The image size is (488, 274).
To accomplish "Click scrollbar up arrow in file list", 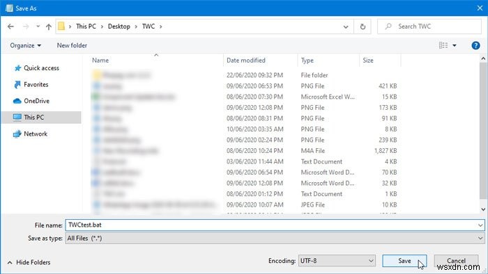I will point(483,58).
